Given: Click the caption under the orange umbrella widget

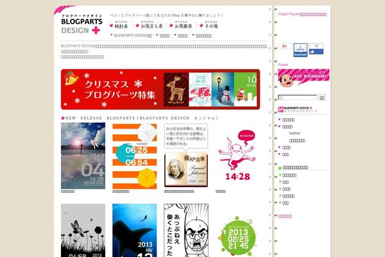Looking at the screenshot, I should pyautogui.click(x=121, y=191).
